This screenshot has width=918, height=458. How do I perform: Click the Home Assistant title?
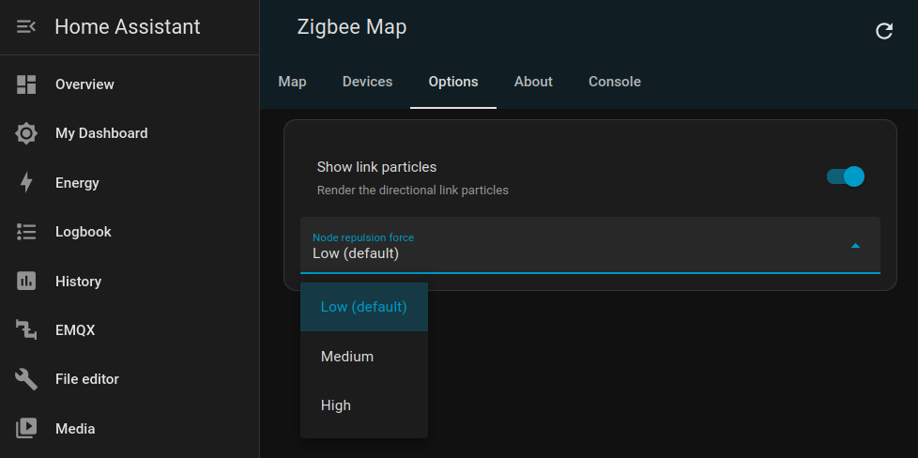click(128, 27)
